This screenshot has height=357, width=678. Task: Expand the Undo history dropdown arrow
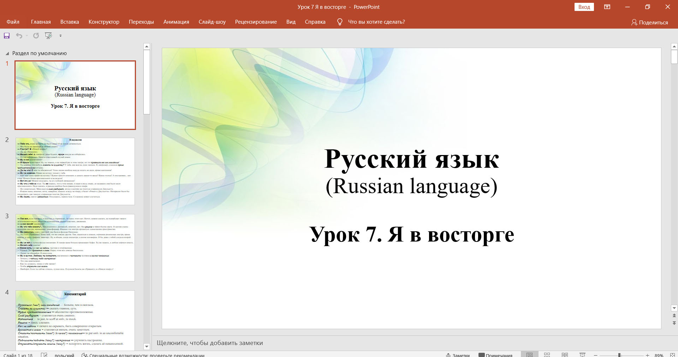tap(27, 36)
